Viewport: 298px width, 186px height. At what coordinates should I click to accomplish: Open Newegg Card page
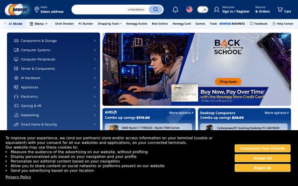click(182, 24)
